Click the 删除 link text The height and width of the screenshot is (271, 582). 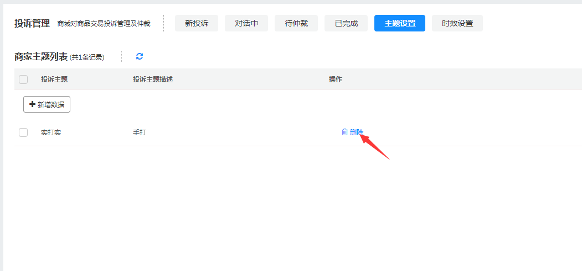[x=357, y=132]
